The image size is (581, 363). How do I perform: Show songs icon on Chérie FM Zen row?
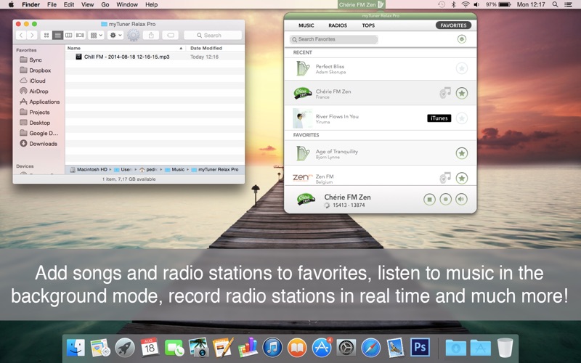click(x=445, y=93)
